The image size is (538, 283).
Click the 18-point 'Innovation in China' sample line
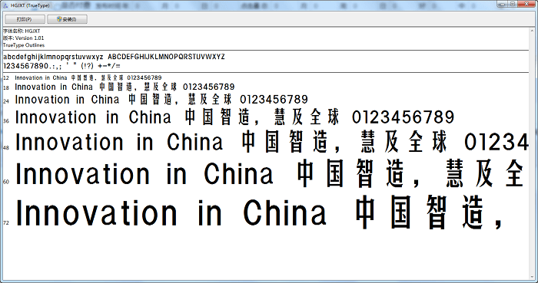(125, 87)
